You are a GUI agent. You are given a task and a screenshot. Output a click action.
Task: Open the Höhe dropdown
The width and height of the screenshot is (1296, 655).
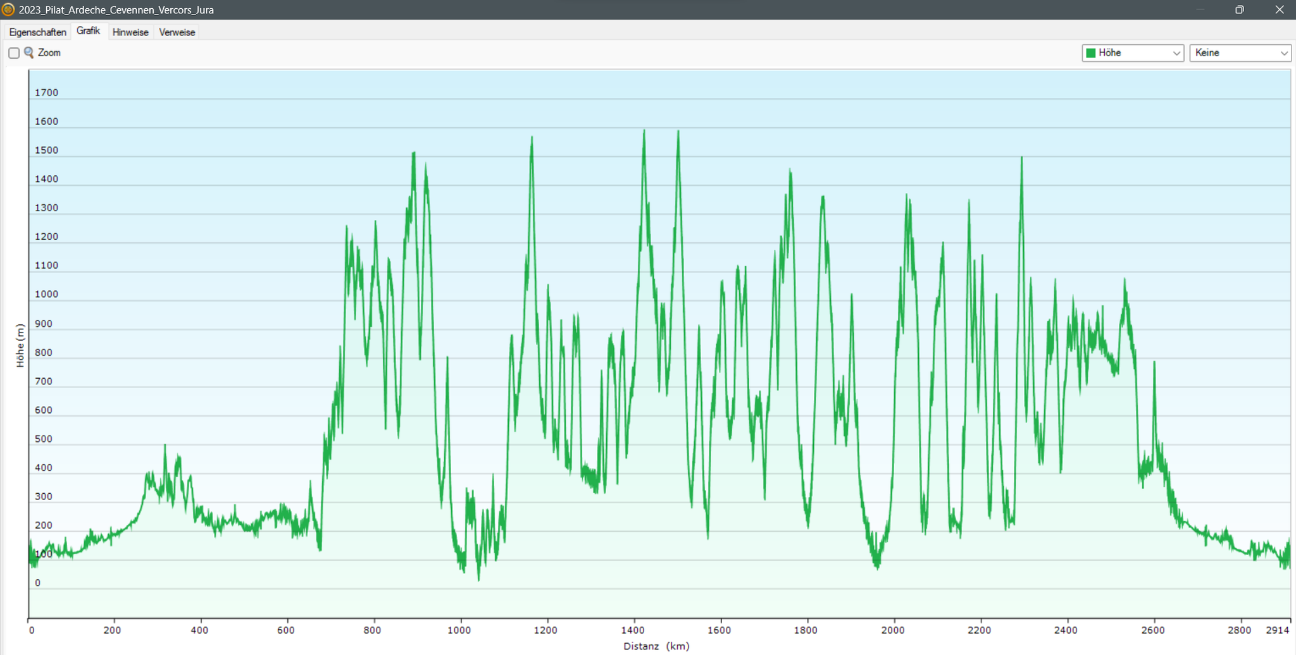point(1132,53)
